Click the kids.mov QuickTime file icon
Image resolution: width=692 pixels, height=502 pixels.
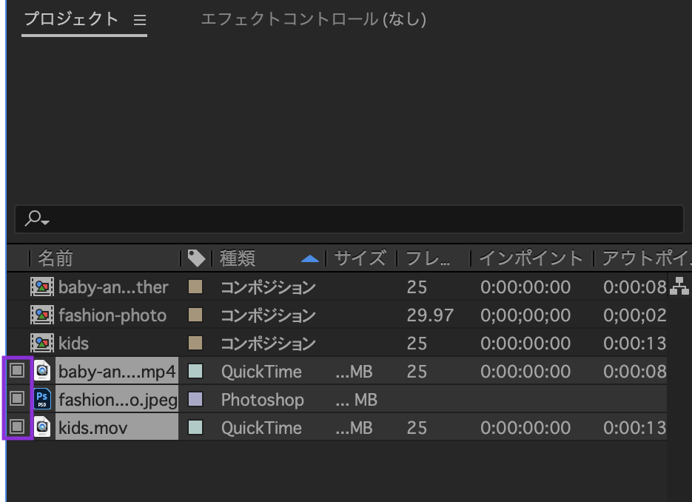(43, 428)
